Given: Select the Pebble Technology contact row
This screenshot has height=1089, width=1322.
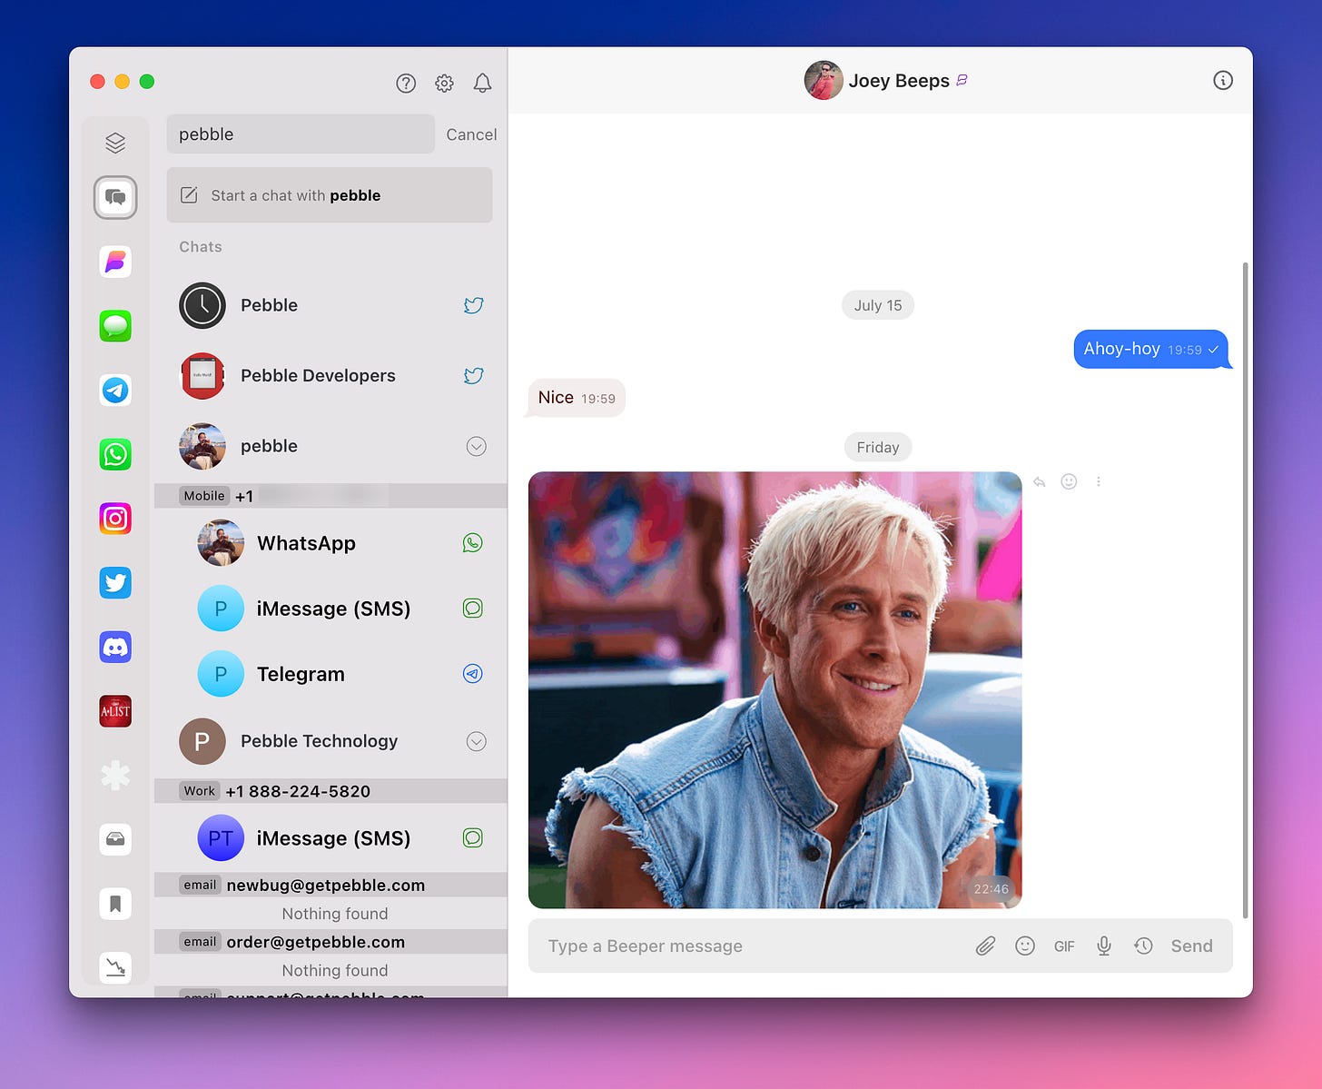Looking at the screenshot, I should coord(331,741).
